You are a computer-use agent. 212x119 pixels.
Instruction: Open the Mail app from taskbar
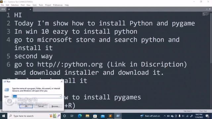(x=103, y=116)
